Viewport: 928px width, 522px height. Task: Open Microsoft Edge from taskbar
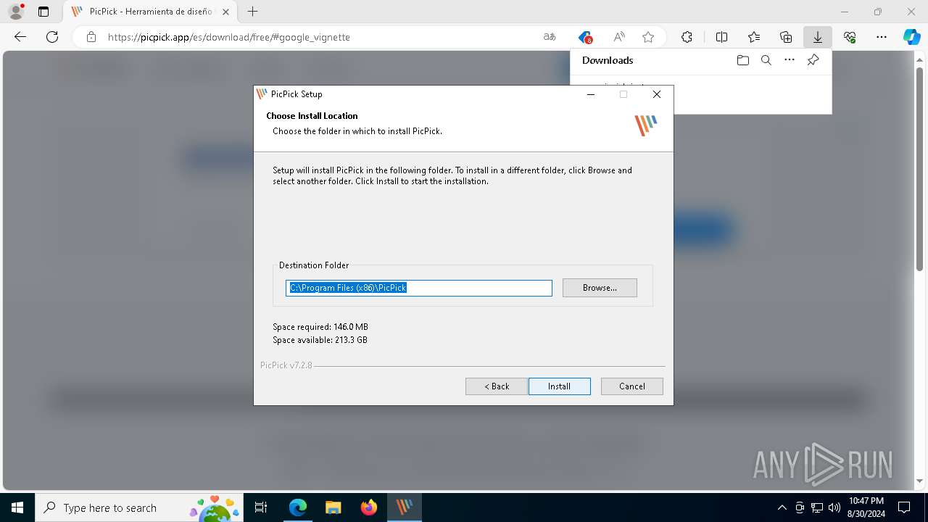[298, 507]
